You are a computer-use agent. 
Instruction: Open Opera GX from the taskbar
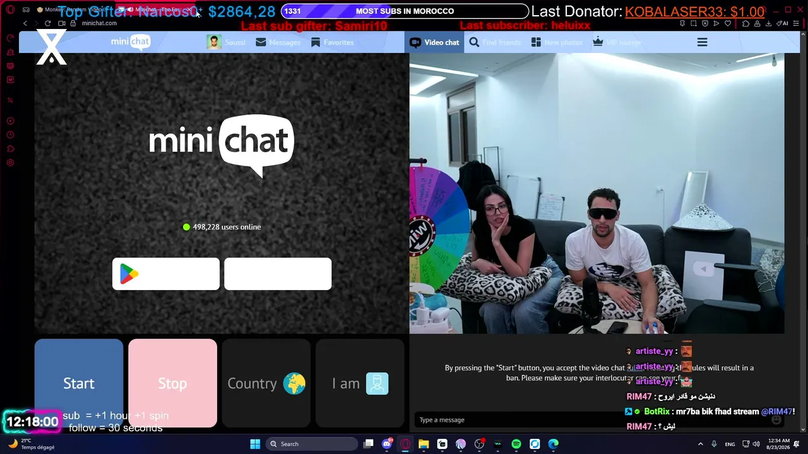pos(405,444)
